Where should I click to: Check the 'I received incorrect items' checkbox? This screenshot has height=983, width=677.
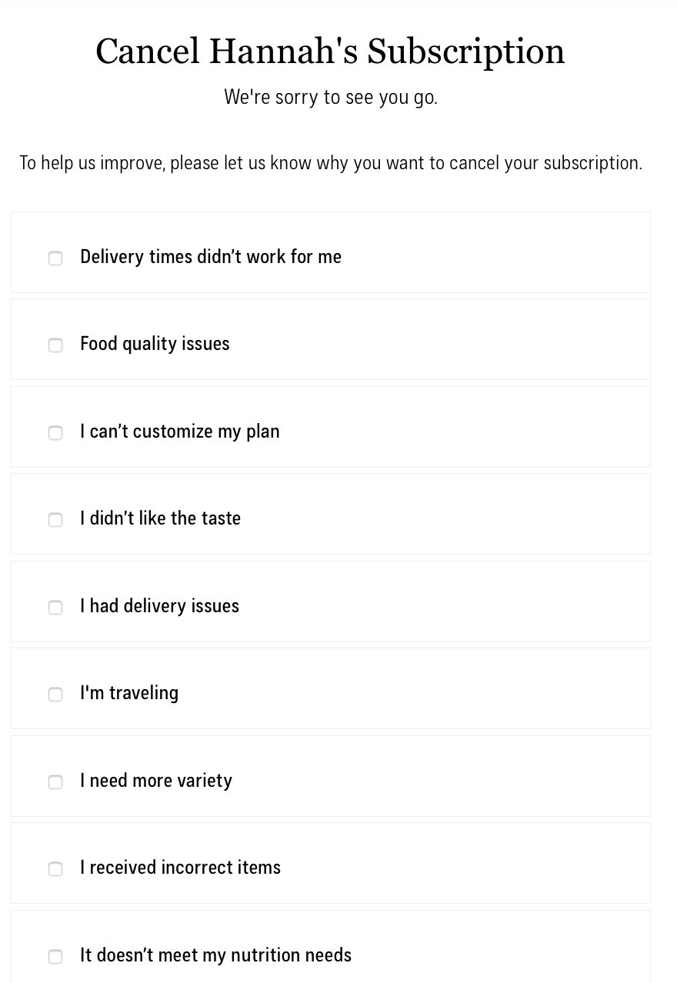(x=55, y=869)
